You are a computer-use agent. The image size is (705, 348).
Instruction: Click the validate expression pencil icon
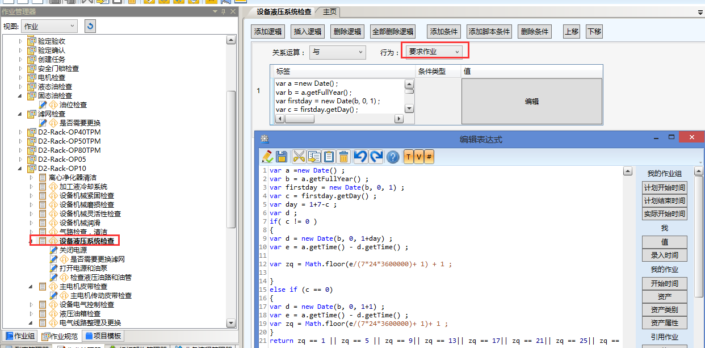[x=267, y=157]
